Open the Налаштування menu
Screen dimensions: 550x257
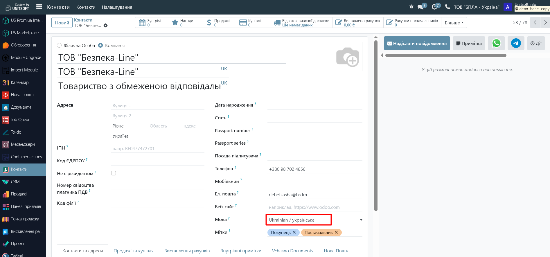point(117,7)
